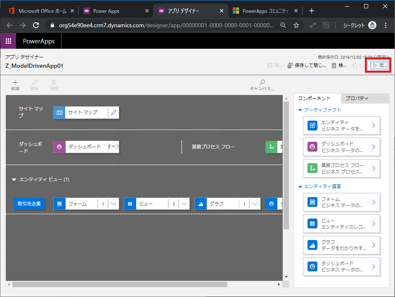Click the グラフ chart icon on canvas
Image resolution: width=395 pixels, height=297 pixels.
[201, 204]
